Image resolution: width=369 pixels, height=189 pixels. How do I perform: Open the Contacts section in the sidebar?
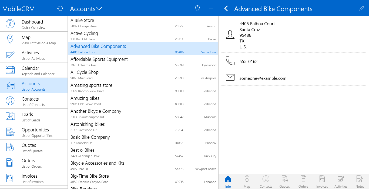click(10, 101)
